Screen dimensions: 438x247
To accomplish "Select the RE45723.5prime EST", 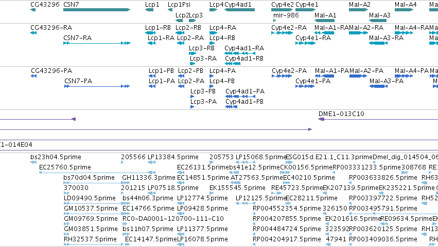I will [x=276, y=194].
